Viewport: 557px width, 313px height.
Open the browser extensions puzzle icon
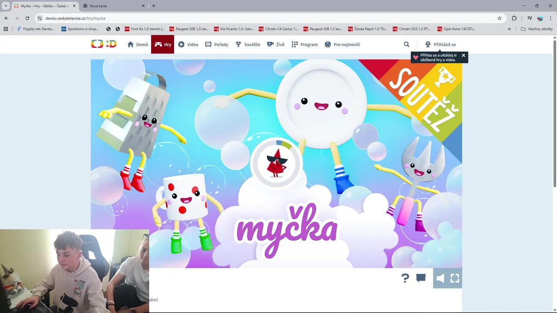(x=514, y=18)
